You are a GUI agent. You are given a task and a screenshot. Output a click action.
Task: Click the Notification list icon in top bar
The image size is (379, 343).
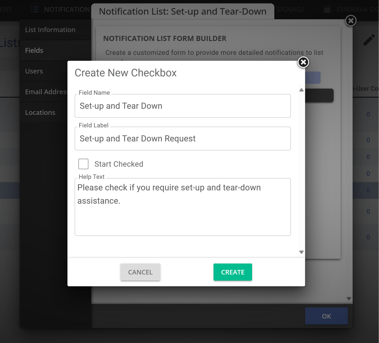[x=35, y=9]
